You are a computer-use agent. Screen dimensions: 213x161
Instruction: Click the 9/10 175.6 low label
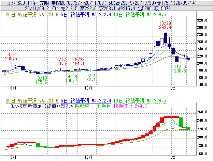(41, 80)
